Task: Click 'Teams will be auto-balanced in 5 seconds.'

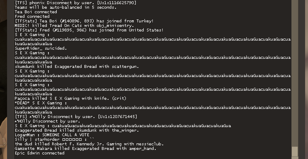Action: 65,7
